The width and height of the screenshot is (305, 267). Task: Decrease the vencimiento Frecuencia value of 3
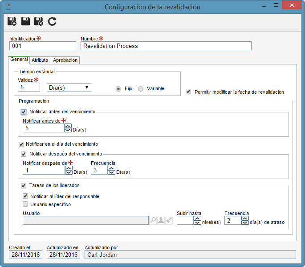coord(111,172)
